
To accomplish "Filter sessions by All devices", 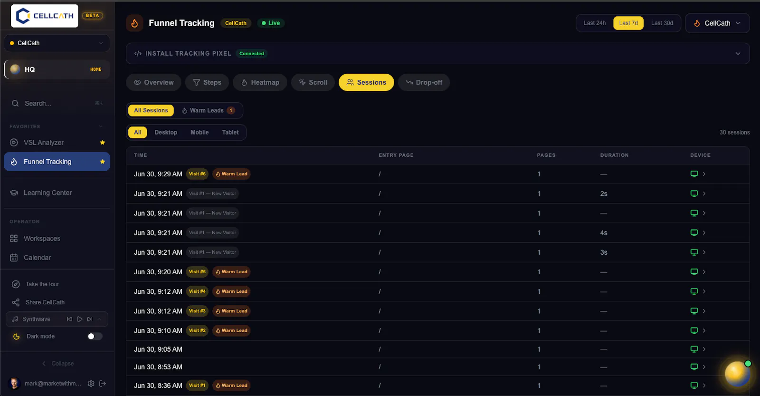I will [138, 133].
